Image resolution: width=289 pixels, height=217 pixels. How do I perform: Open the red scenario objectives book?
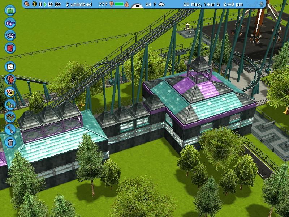(x=10, y=48)
